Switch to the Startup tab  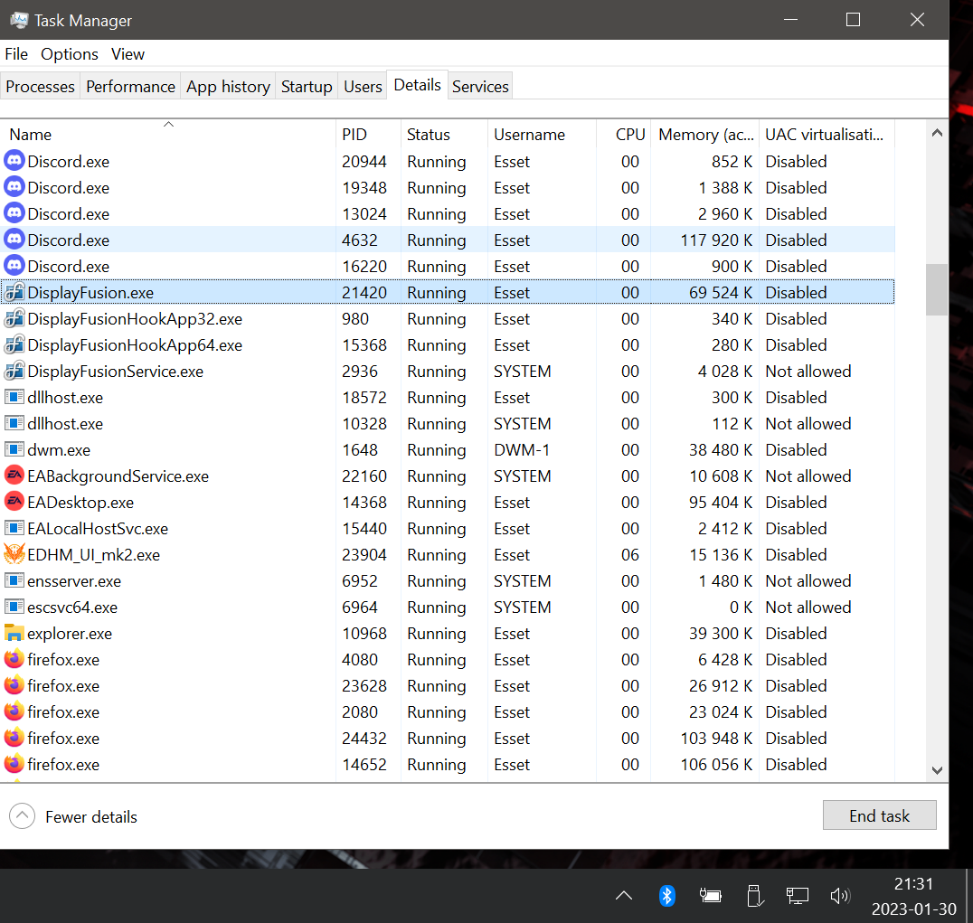(307, 87)
